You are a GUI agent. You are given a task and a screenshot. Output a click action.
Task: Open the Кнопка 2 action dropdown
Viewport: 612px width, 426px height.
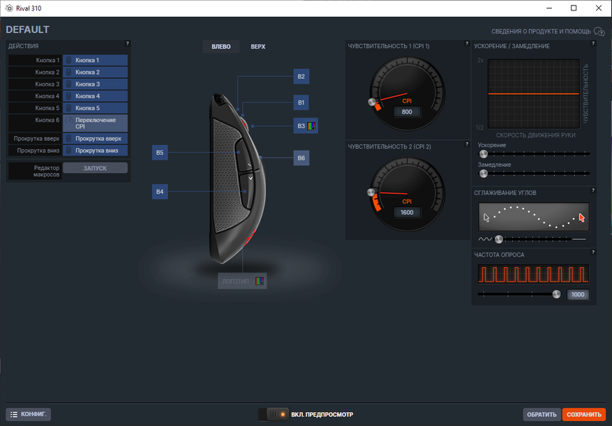pyautogui.click(x=95, y=73)
